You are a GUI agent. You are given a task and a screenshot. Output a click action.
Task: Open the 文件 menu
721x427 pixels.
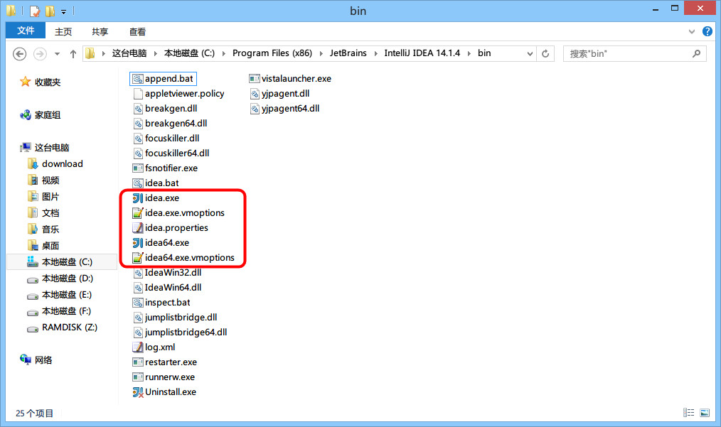[25, 31]
